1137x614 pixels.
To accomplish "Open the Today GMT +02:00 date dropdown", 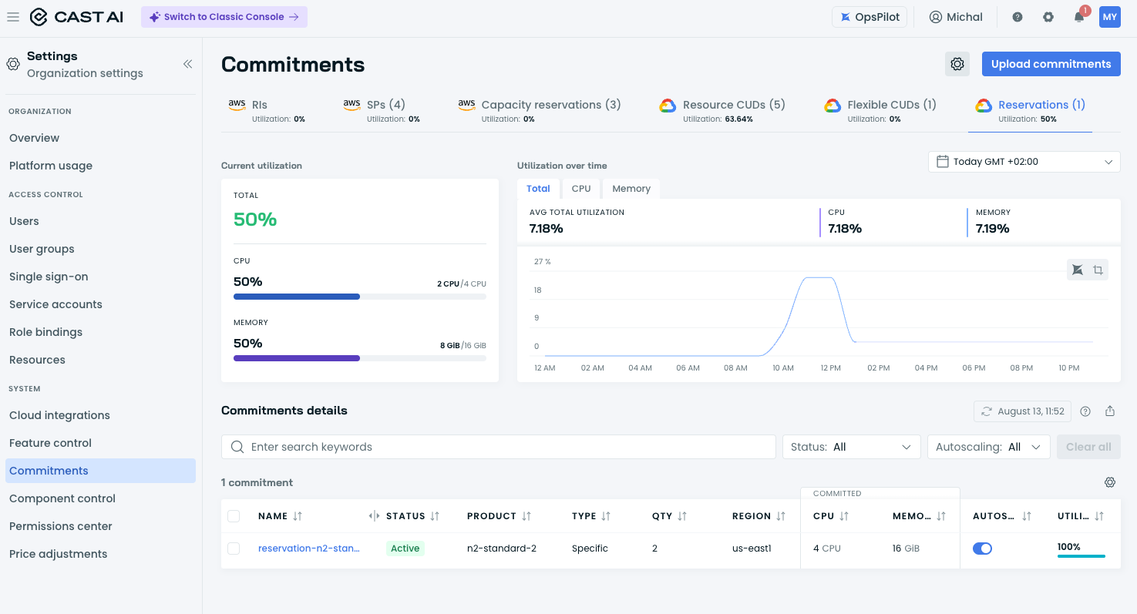I will tap(1024, 162).
